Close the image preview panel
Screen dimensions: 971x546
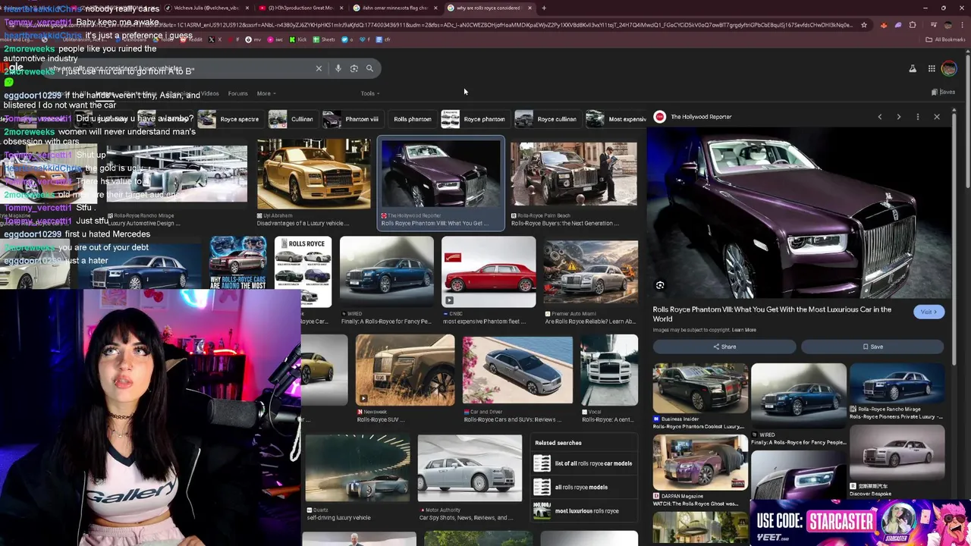937,117
